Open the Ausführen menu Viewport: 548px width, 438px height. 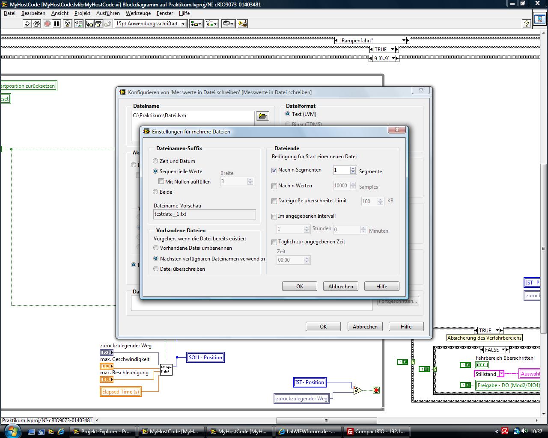point(108,13)
